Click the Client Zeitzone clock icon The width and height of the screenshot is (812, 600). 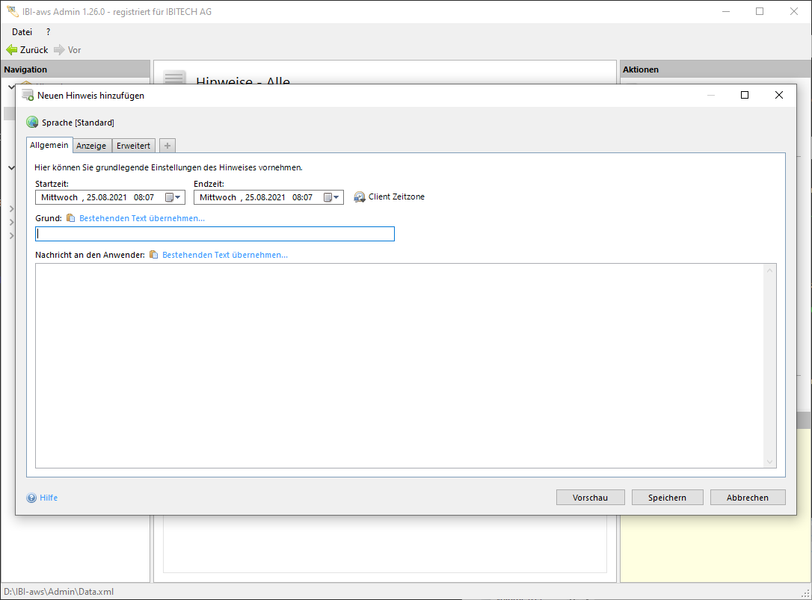(x=360, y=197)
